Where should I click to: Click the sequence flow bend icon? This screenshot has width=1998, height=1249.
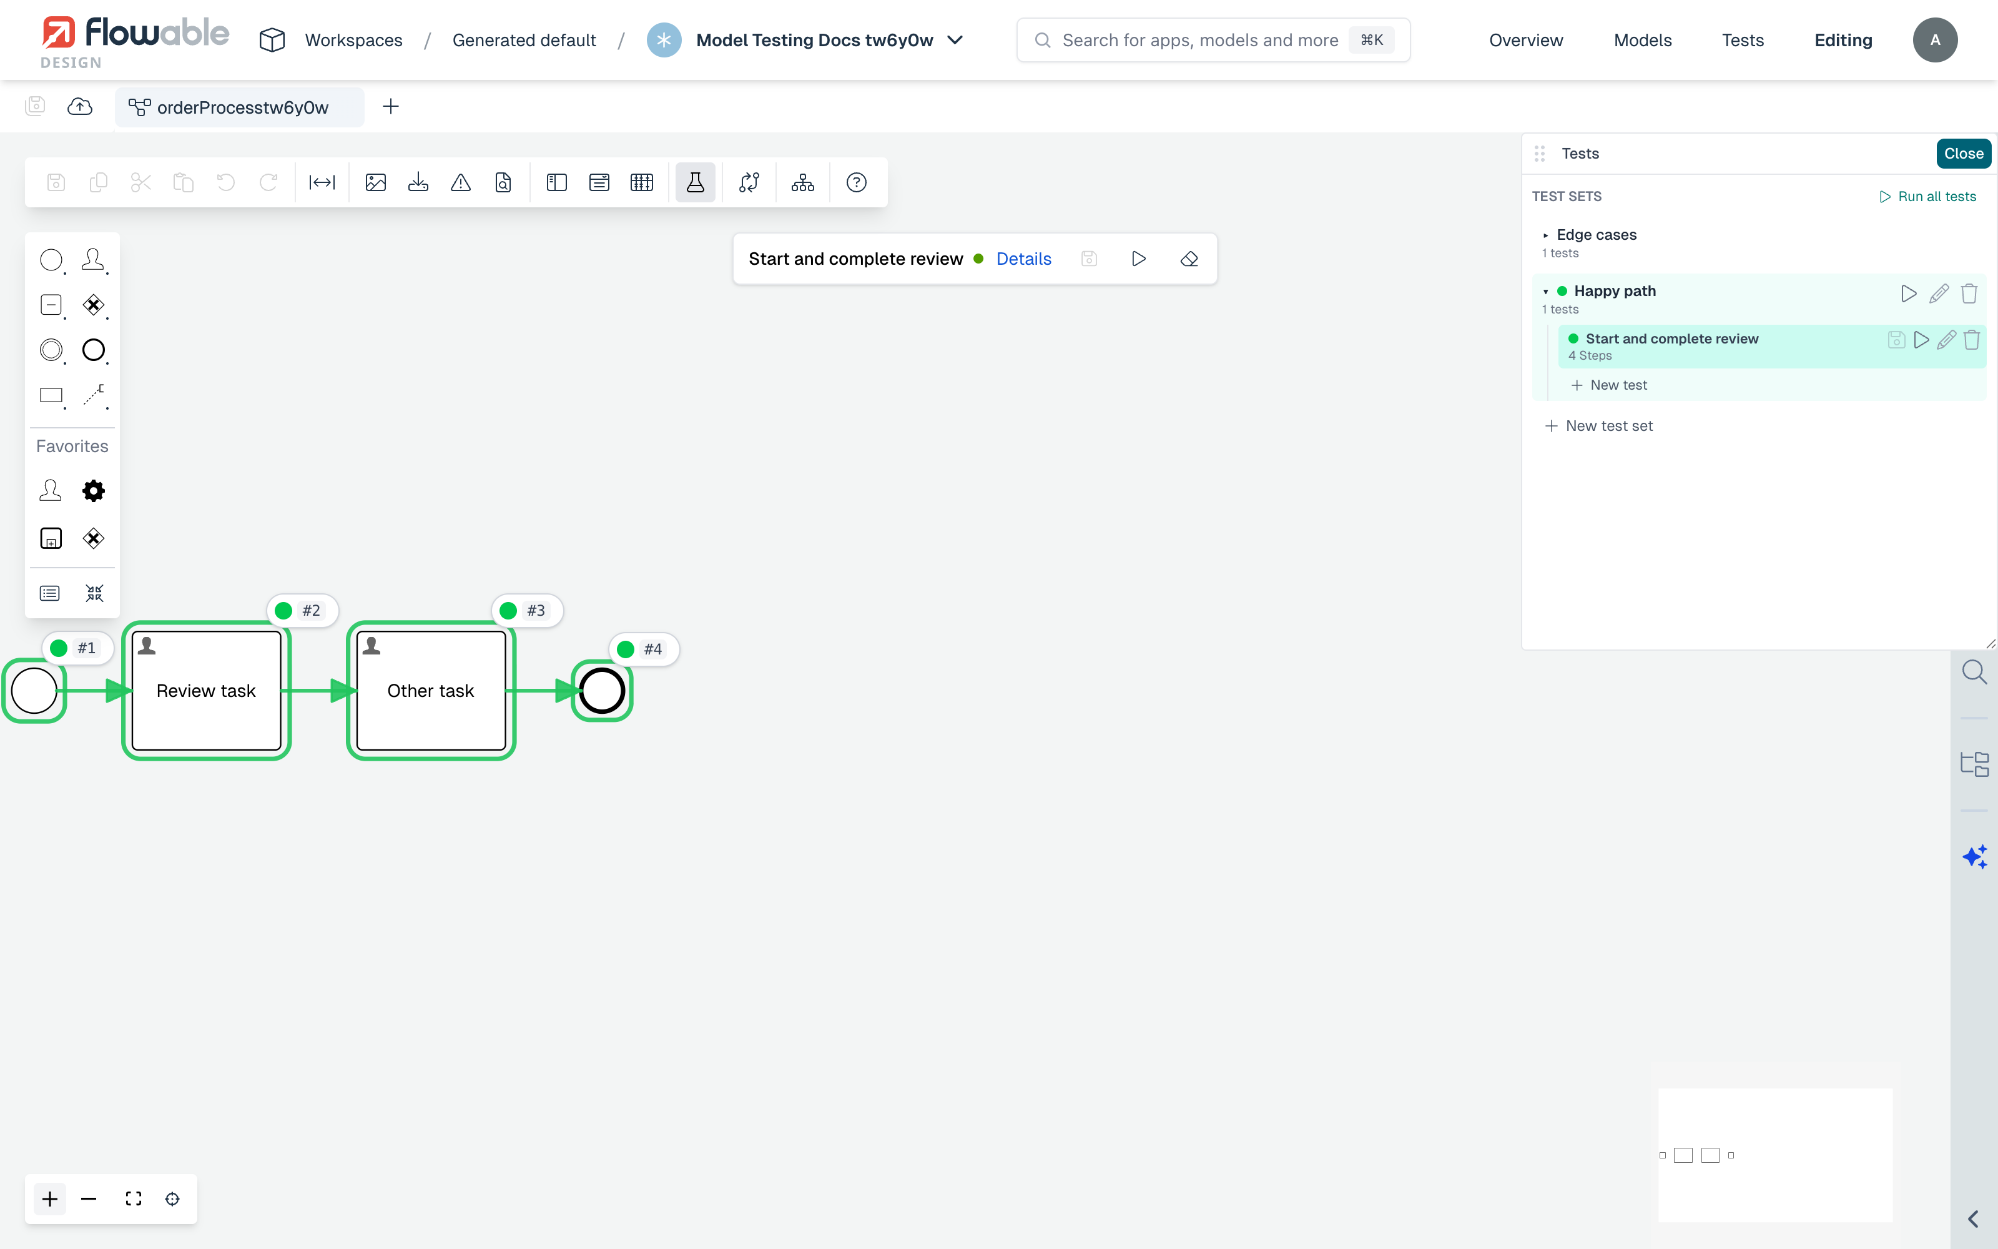(749, 182)
